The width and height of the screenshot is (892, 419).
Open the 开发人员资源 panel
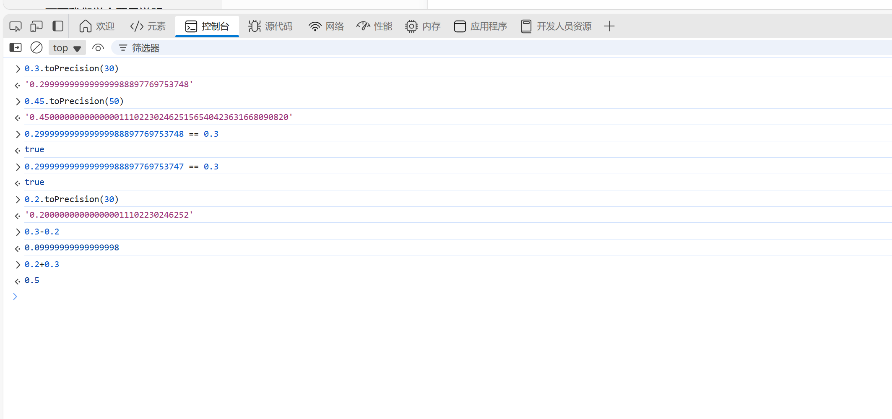click(556, 26)
